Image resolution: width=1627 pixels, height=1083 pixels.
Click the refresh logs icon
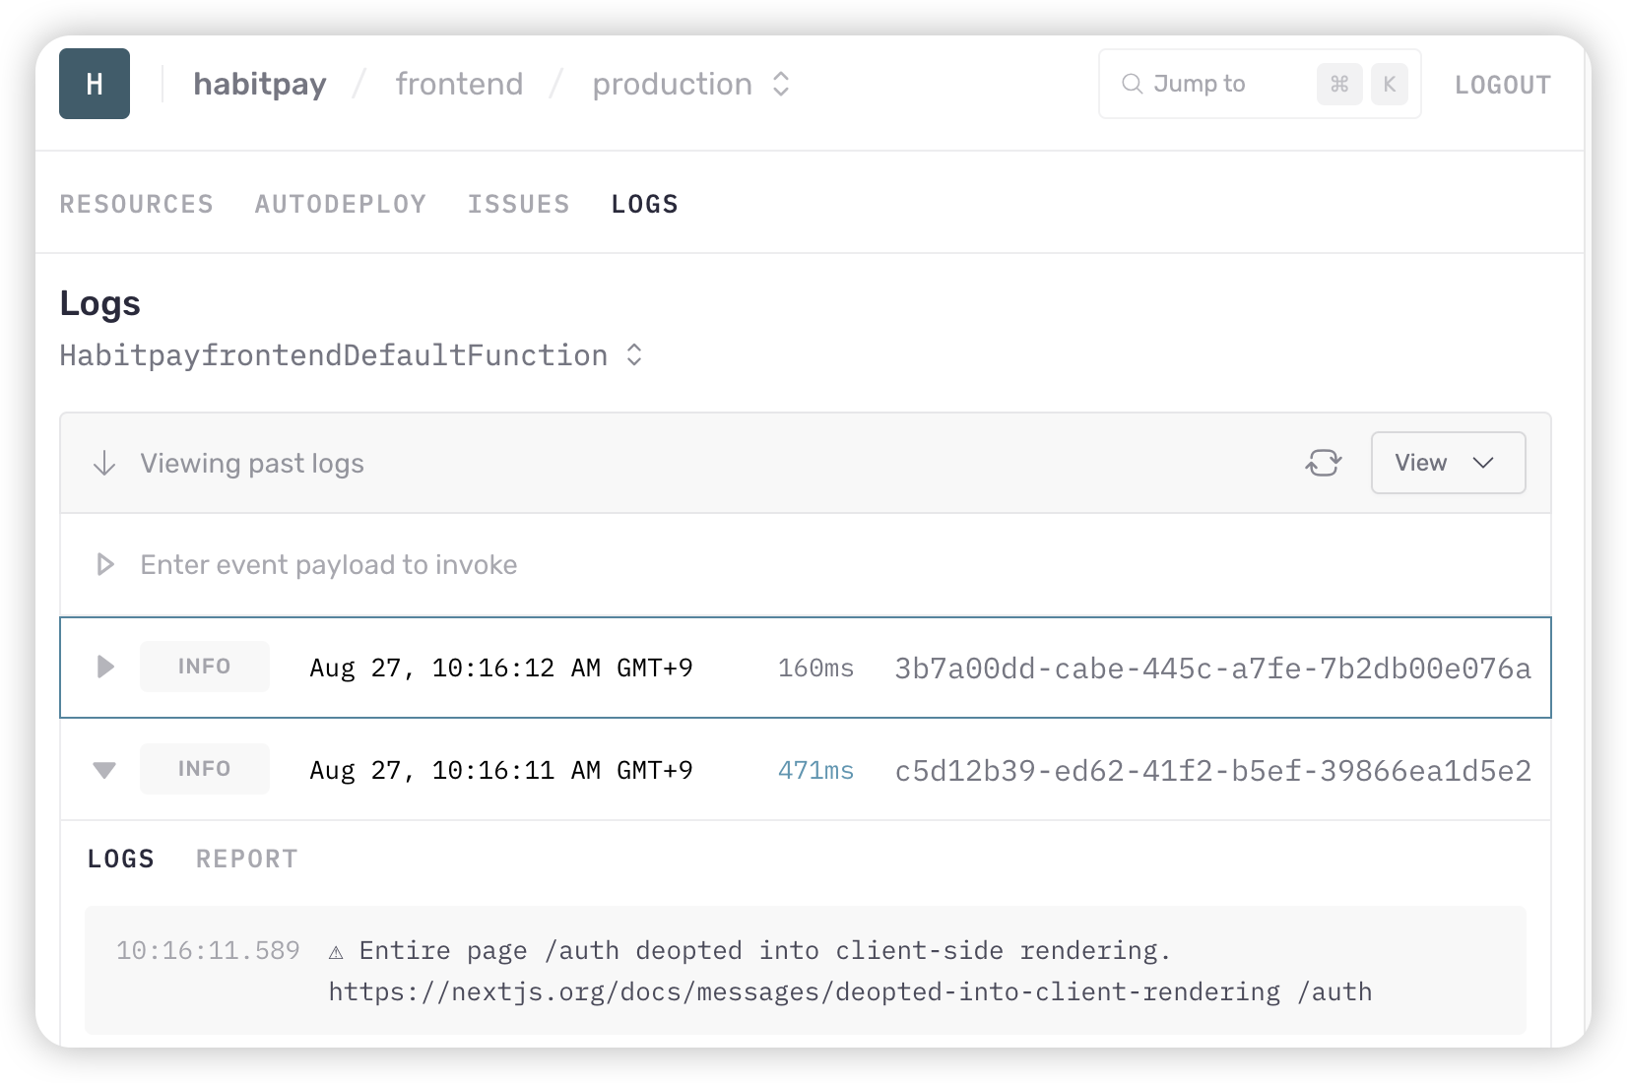click(1323, 463)
